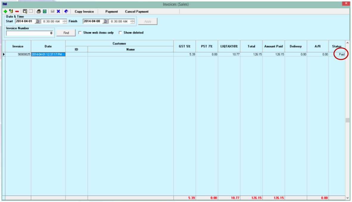Image resolution: width=352 pixels, height=202 pixels.
Task: Click the Invoice Number input field
Action: (30, 33)
